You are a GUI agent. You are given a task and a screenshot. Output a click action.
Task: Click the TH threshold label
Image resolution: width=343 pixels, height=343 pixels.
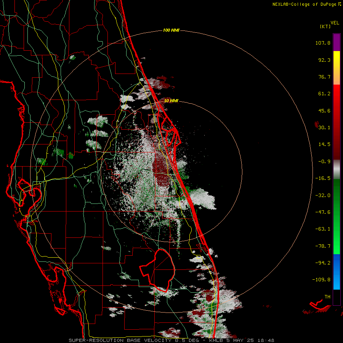point(327,297)
